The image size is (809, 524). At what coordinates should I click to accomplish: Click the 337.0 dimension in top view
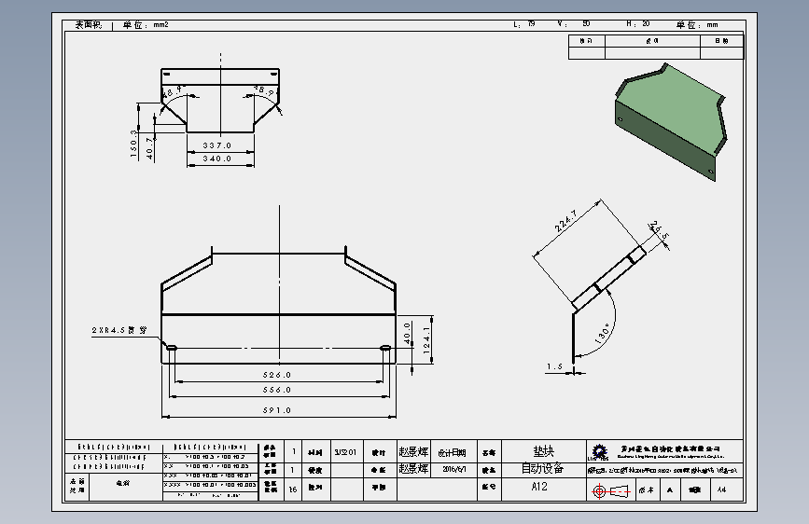[x=217, y=145]
